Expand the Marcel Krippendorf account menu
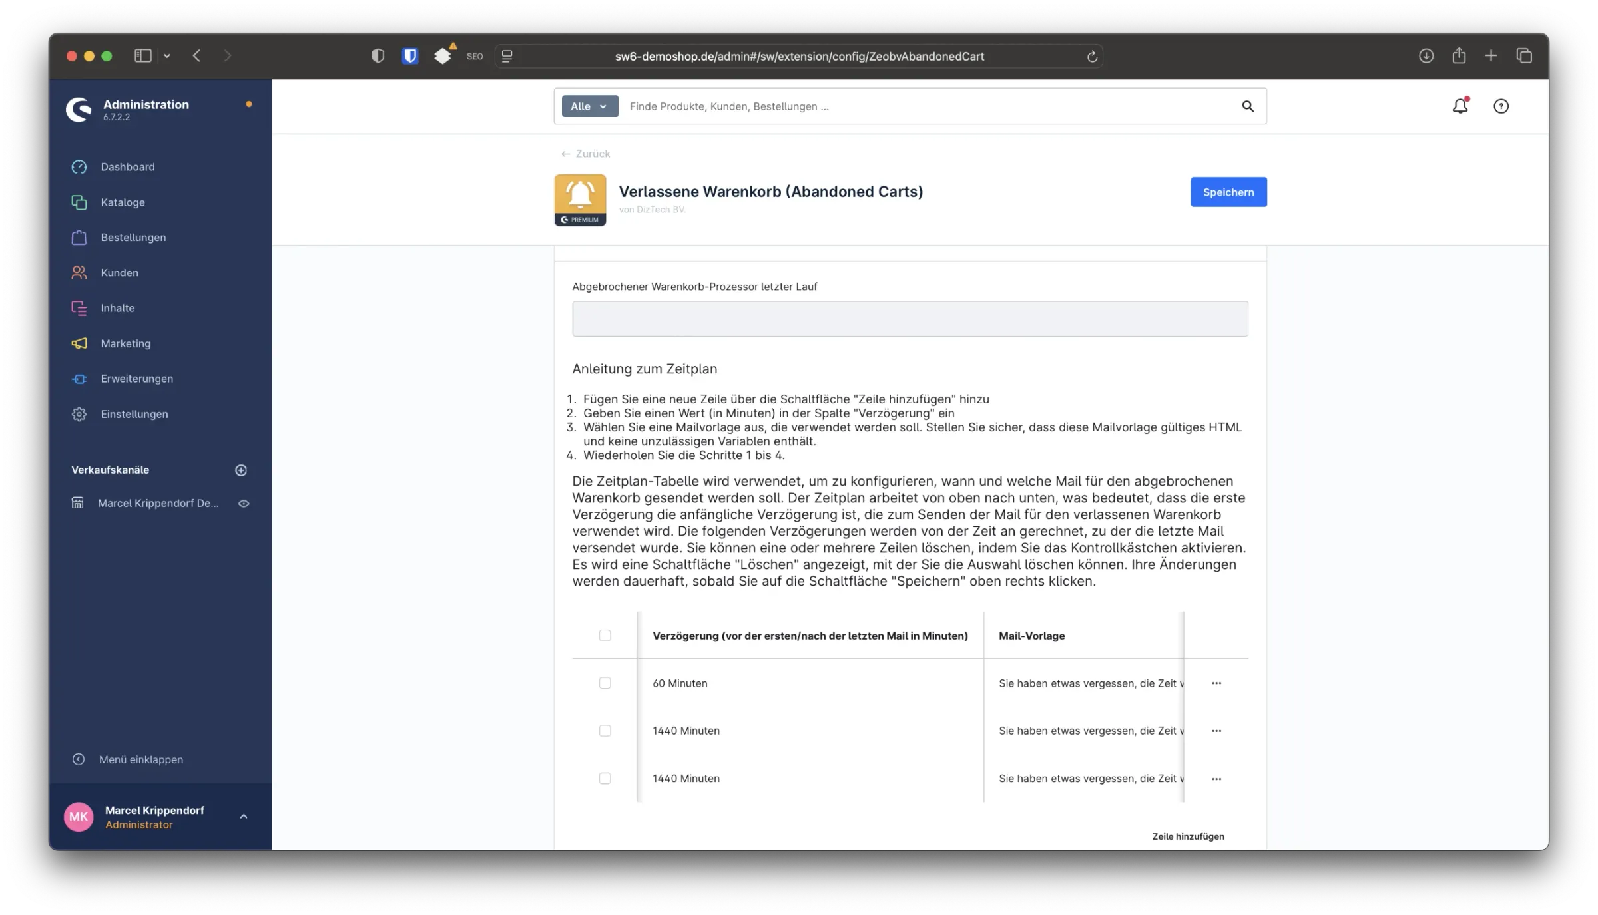Image resolution: width=1598 pixels, height=915 pixels. click(x=243, y=817)
